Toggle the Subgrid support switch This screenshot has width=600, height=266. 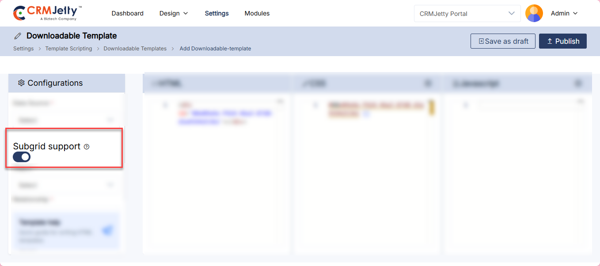click(x=22, y=157)
